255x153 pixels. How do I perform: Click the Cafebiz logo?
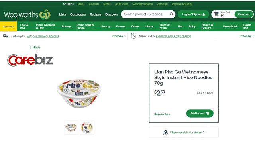pos(30,60)
